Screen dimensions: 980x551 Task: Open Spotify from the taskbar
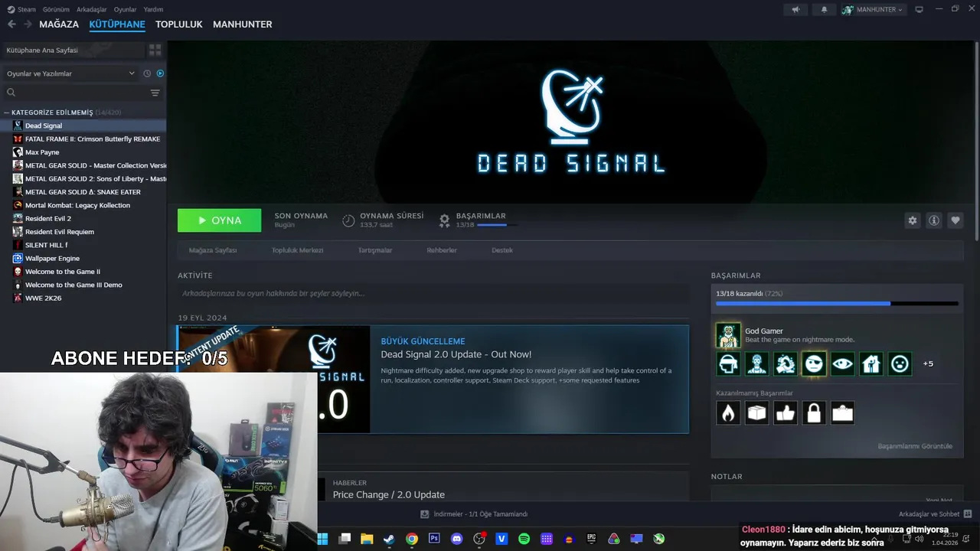(524, 539)
